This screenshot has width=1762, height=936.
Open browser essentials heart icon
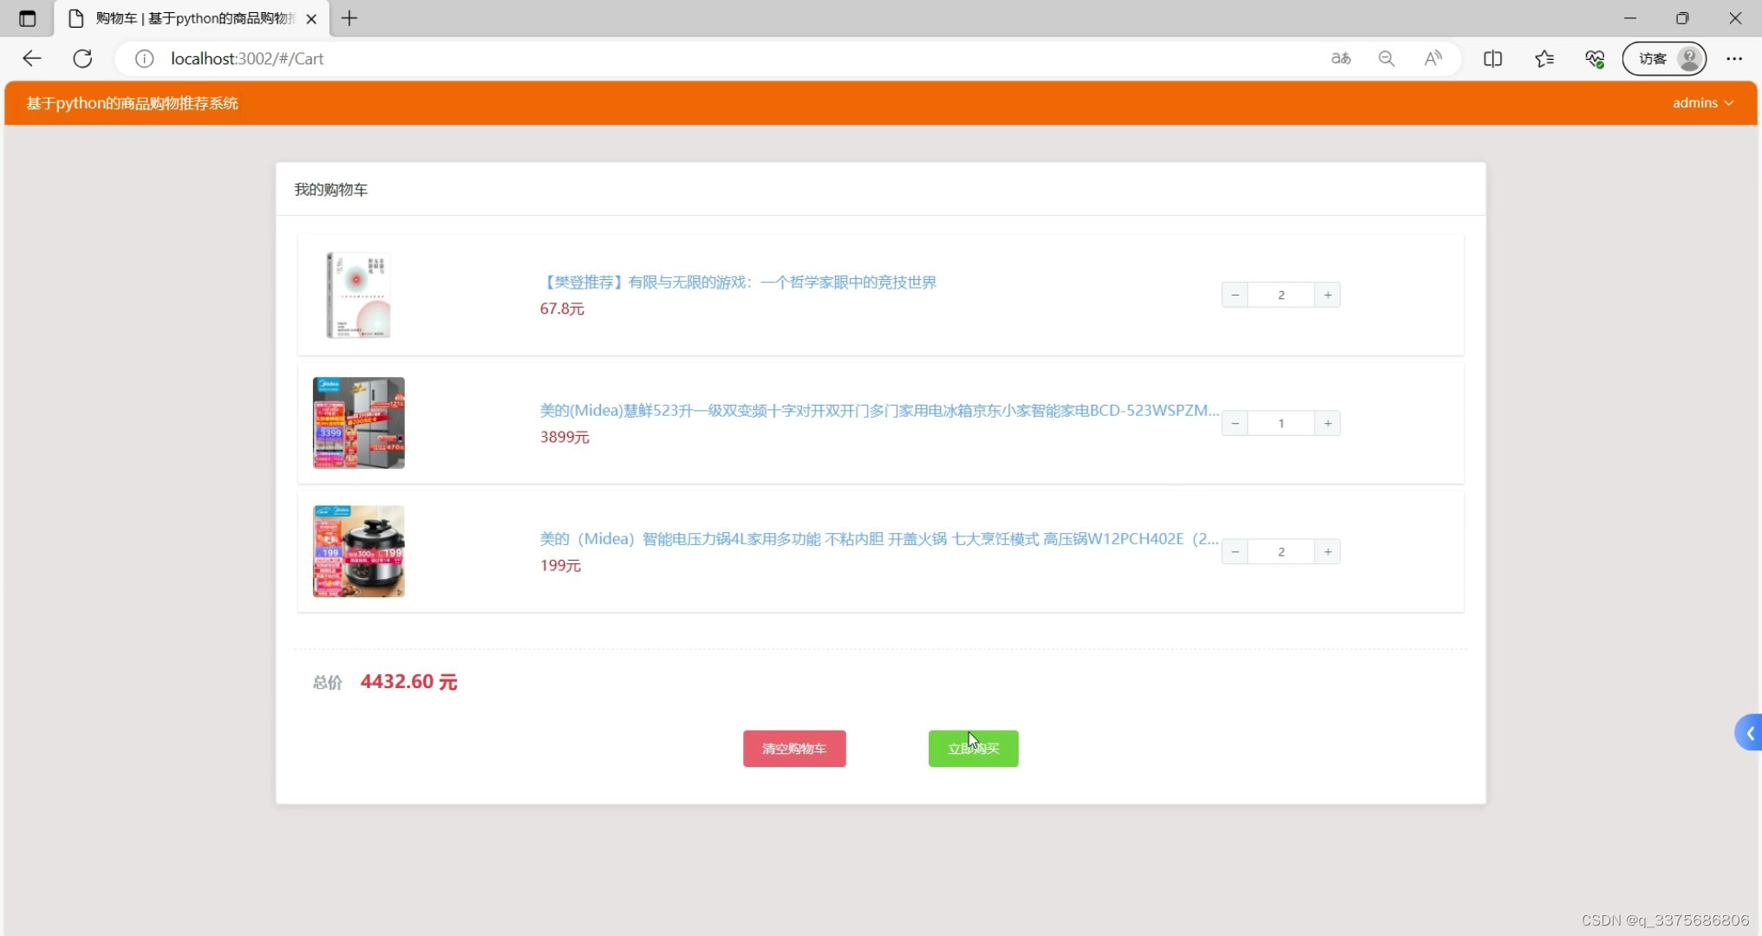[1594, 58]
